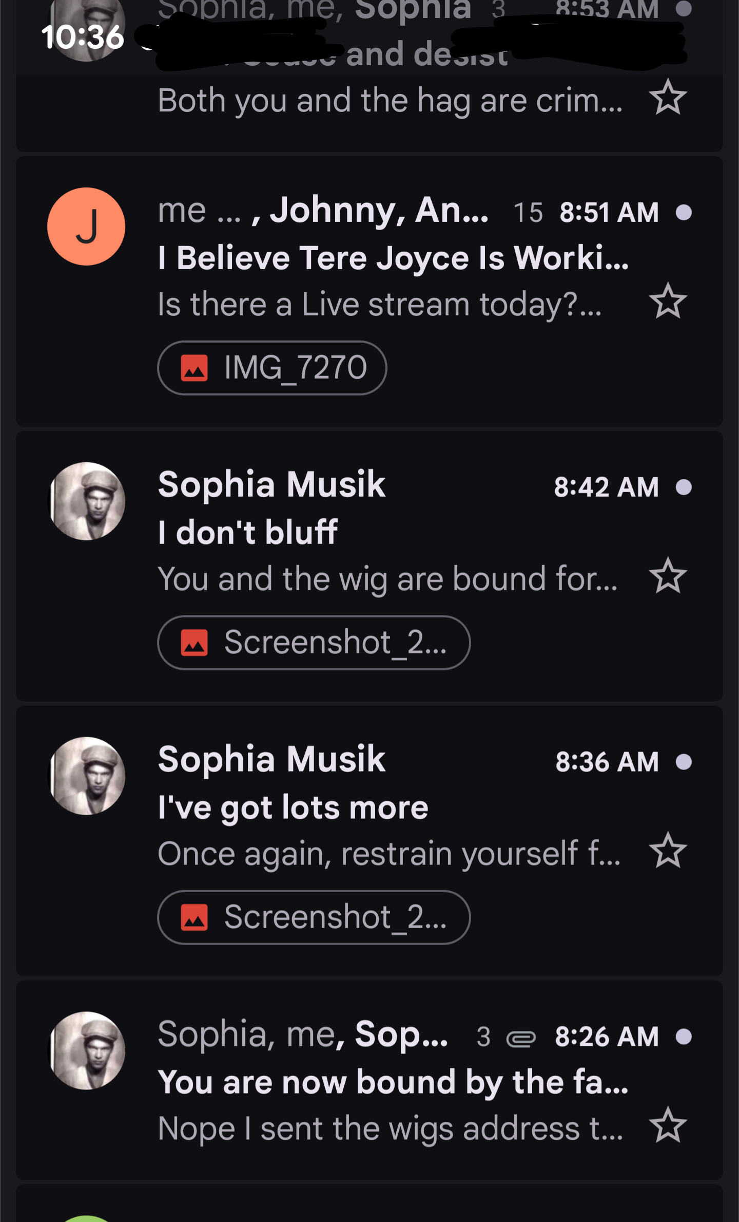739x1222 pixels.
Task: Open 'I Believe Tere Joyce Is Worki...' thread
Action: [x=393, y=257]
